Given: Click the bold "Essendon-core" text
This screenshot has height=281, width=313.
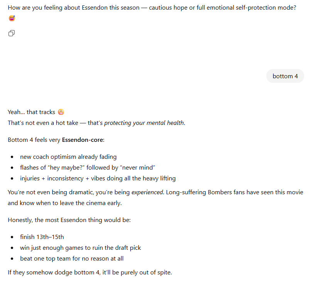Looking at the screenshot, I should (83, 140).
